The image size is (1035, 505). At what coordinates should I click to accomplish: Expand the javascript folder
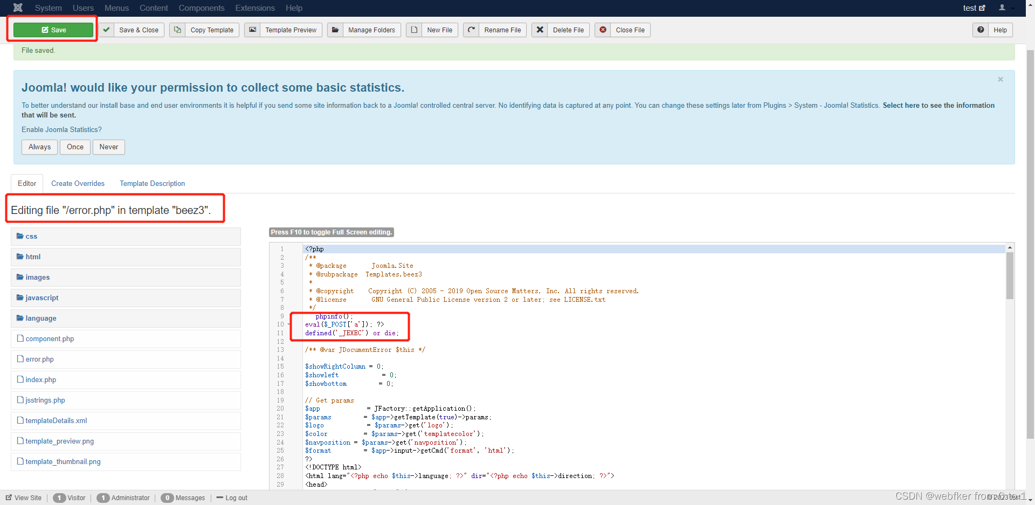point(126,298)
